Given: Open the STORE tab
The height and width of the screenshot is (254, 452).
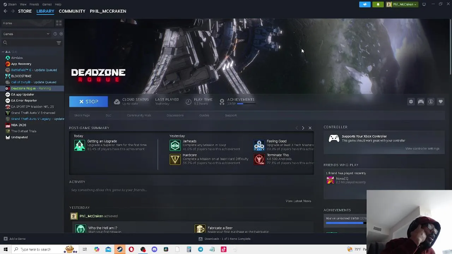Looking at the screenshot, I should coord(25,11).
